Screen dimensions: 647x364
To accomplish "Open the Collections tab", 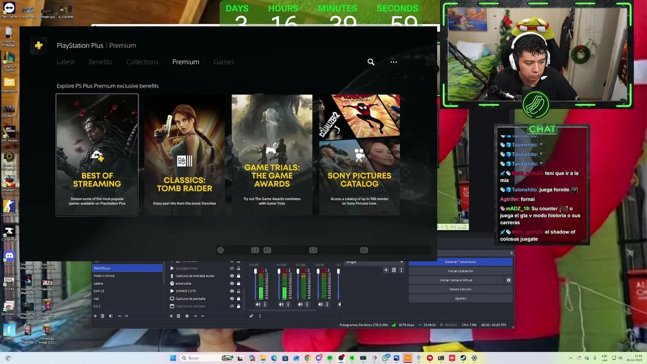I will 142,62.
